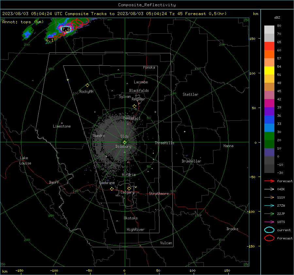
Task: Click the yellow diamond marker by RedDeer
Action: 134,106
